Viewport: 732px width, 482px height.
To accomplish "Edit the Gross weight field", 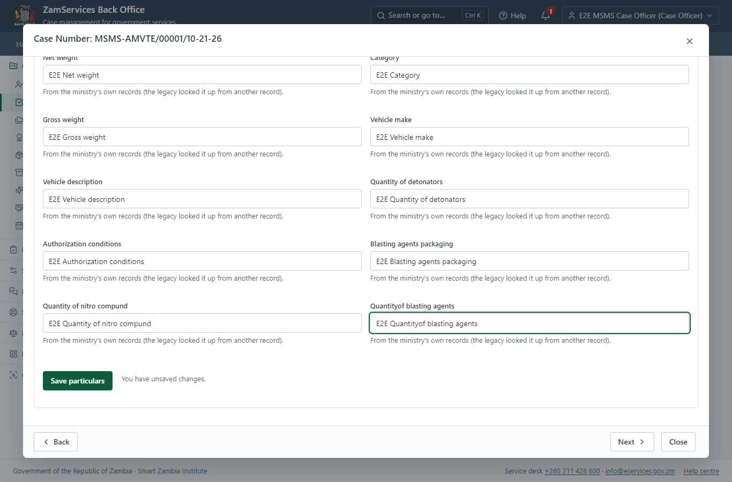I will pyautogui.click(x=202, y=137).
